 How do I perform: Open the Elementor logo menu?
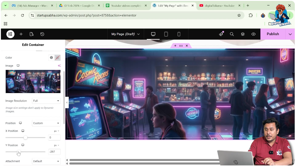[x=10, y=34]
